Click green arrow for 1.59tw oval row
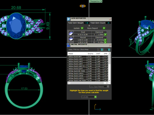 (106, 34)
